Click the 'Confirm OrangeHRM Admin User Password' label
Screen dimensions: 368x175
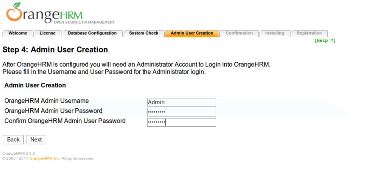click(65, 121)
